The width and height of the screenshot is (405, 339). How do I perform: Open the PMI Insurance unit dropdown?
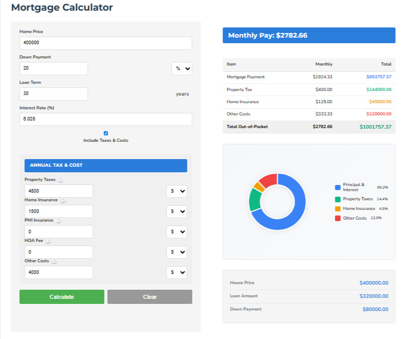pyautogui.click(x=176, y=232)
